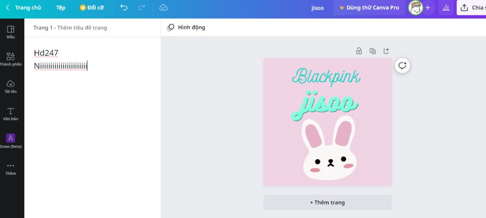Open the Thành phần elements panel
Screen dimensions: 486x218
[10, 59]
